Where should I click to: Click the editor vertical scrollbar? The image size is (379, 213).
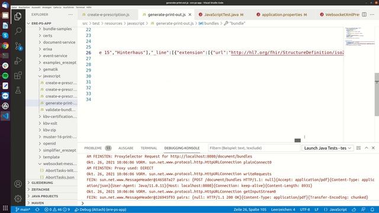[377, 94]
